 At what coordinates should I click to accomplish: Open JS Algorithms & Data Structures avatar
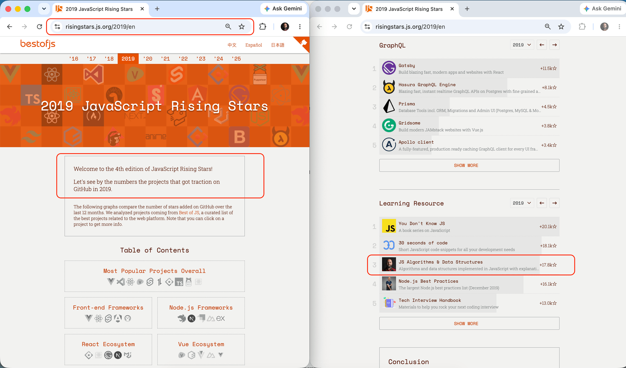(x=389, y=265)
